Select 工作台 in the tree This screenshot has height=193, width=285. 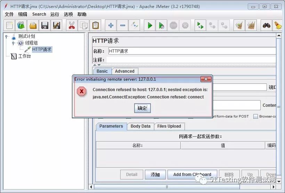[x=25, y=56]
